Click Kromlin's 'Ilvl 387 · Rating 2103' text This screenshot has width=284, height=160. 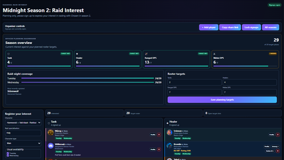[182, 151]
